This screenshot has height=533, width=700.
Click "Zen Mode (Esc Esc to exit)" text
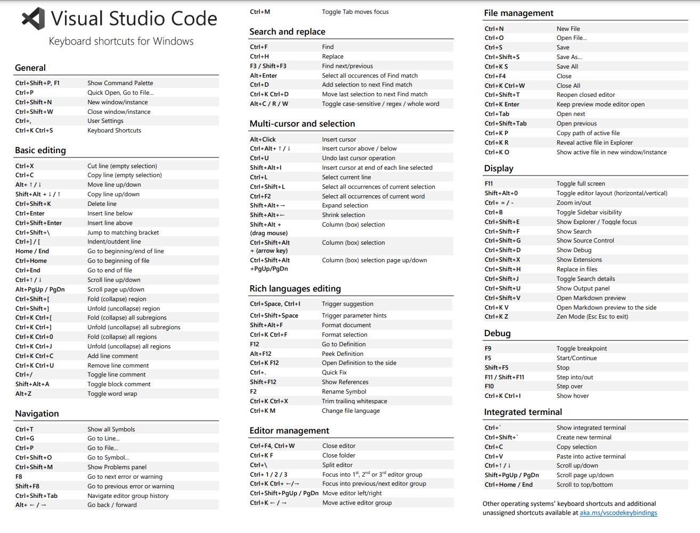tap(592, 317)
